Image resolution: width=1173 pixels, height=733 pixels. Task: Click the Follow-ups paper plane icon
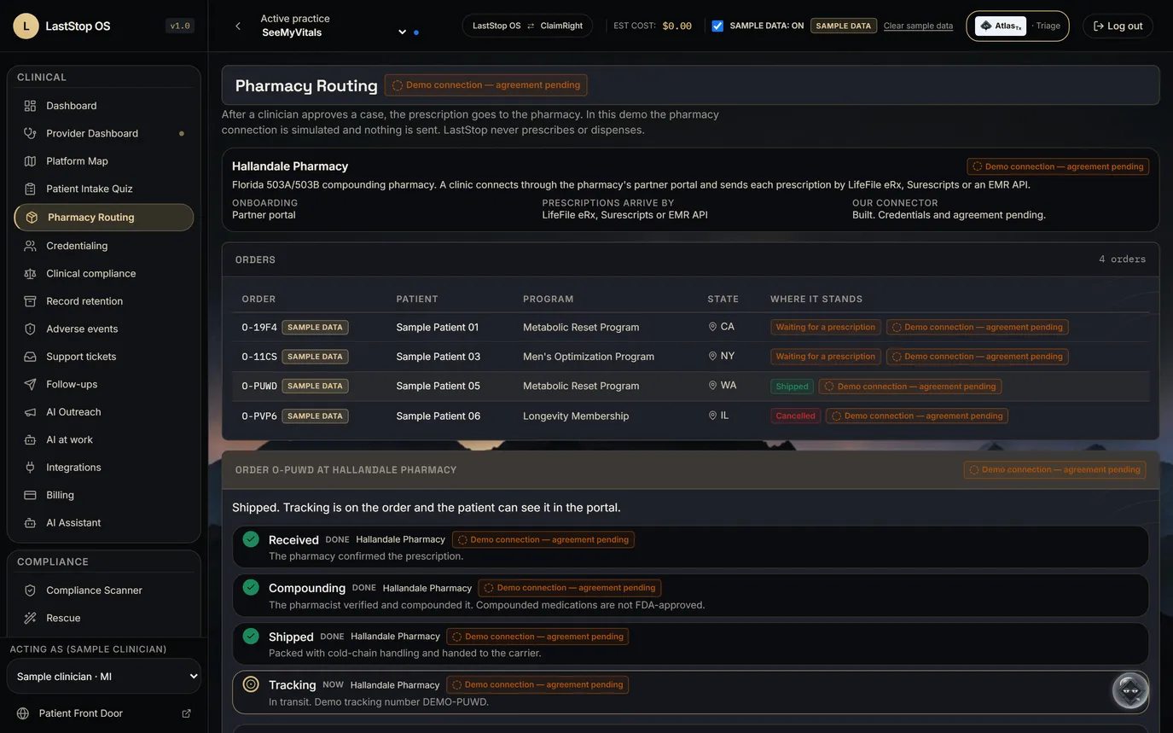tap(30, 385)
